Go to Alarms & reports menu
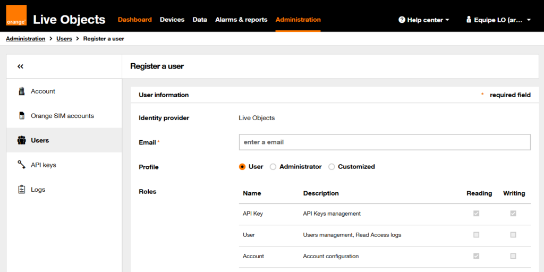The width and height of the screenshot is (544, 272). [x=241, y=20]
